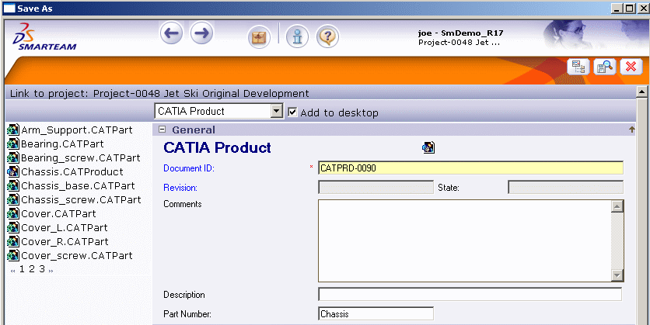Click the red X cancel icon
Viewport: 650px width, 325px height.
[x=630, y=67]
